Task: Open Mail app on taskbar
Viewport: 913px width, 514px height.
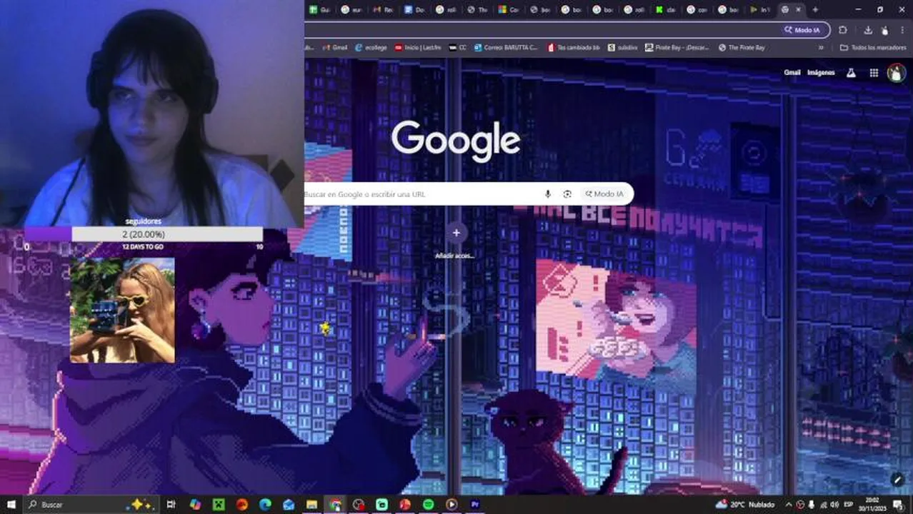Action: click(289, 505)
